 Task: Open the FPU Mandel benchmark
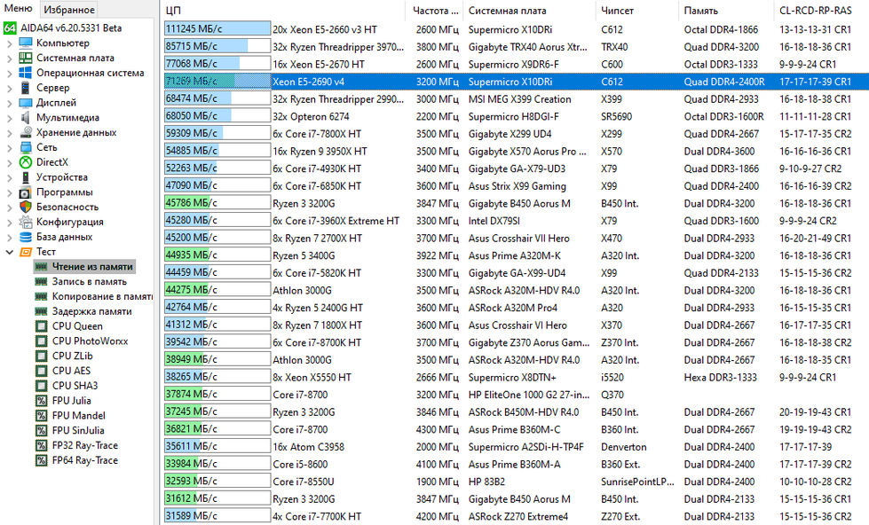tap(79, 415)
